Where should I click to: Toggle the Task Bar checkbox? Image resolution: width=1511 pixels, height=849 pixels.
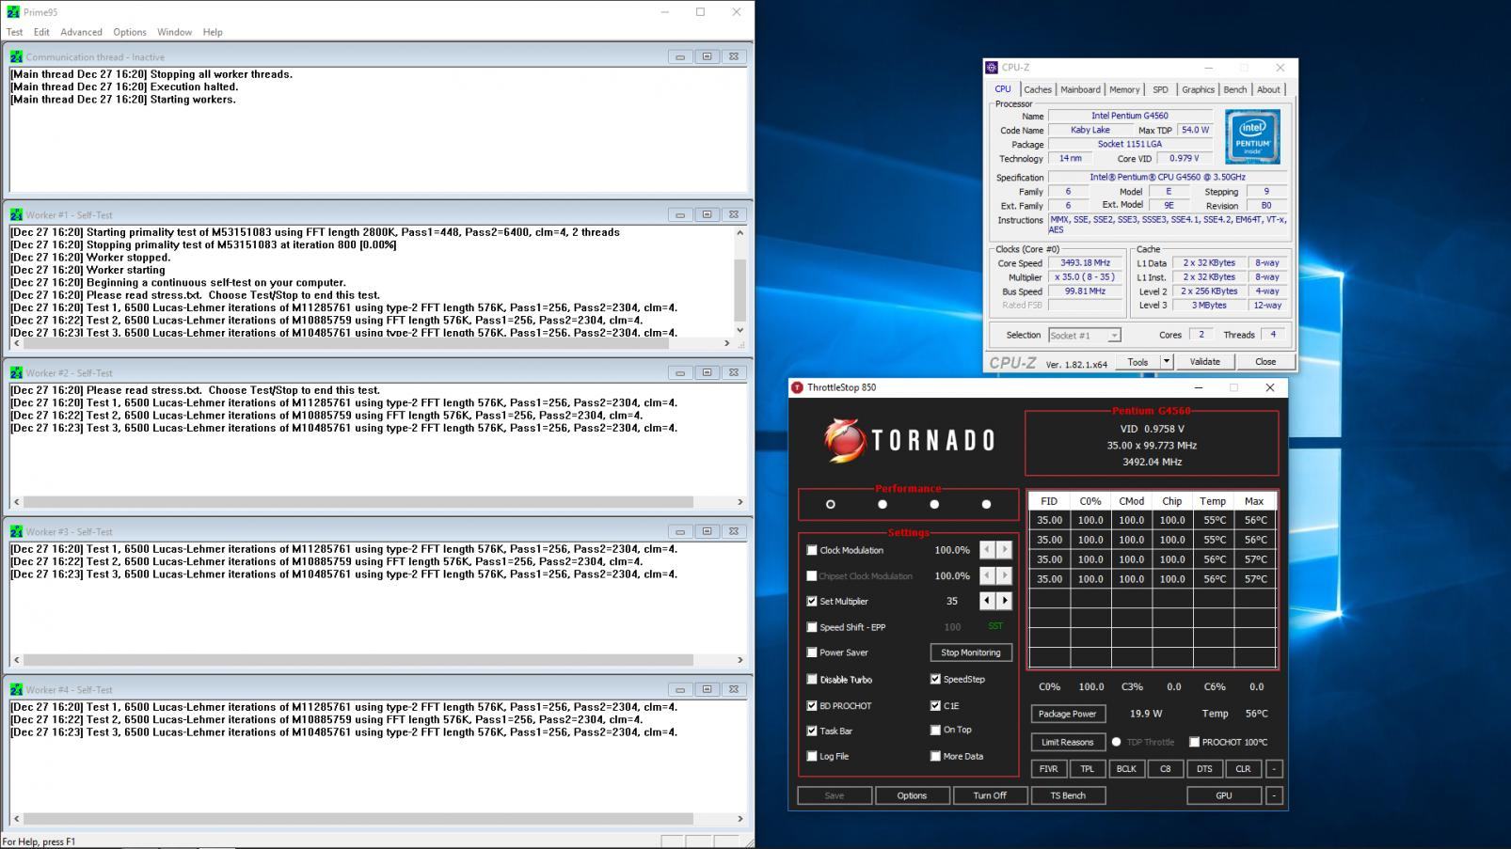click(x=812, y=731)
